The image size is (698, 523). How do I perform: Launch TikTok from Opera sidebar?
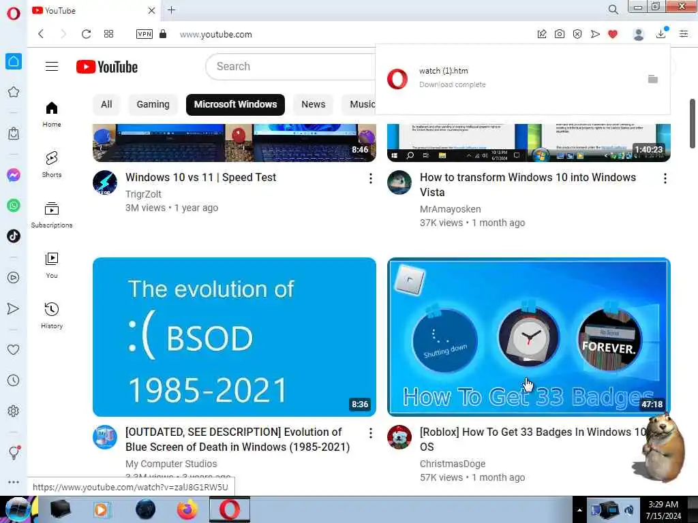pyautogui.click(x=14, y=236)
